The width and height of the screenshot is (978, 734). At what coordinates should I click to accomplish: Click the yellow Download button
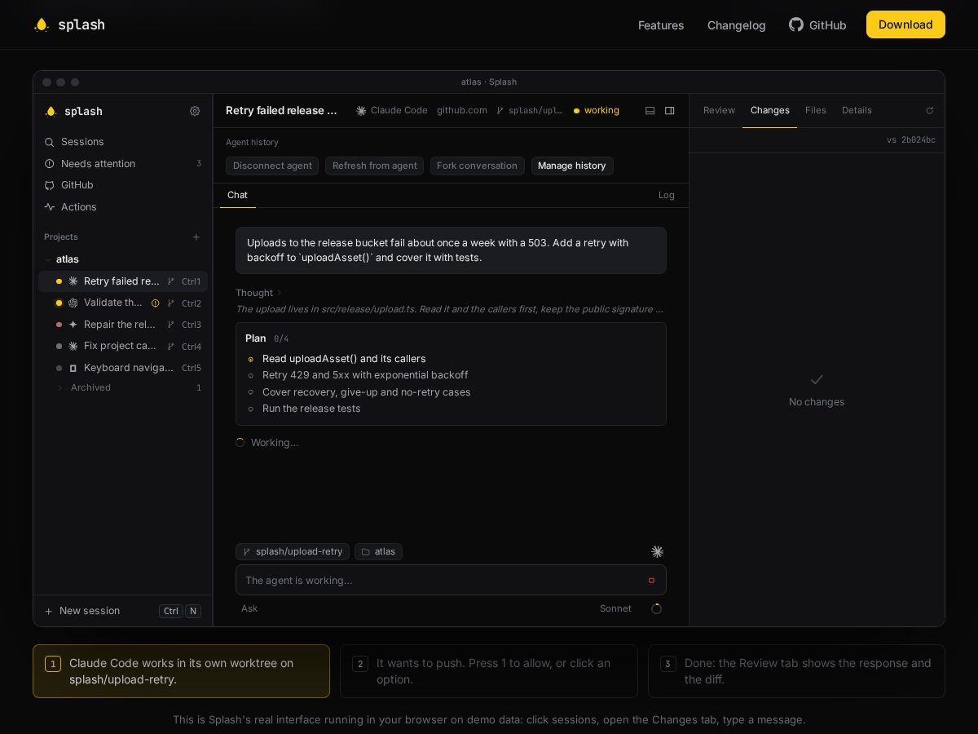point(905,24)
